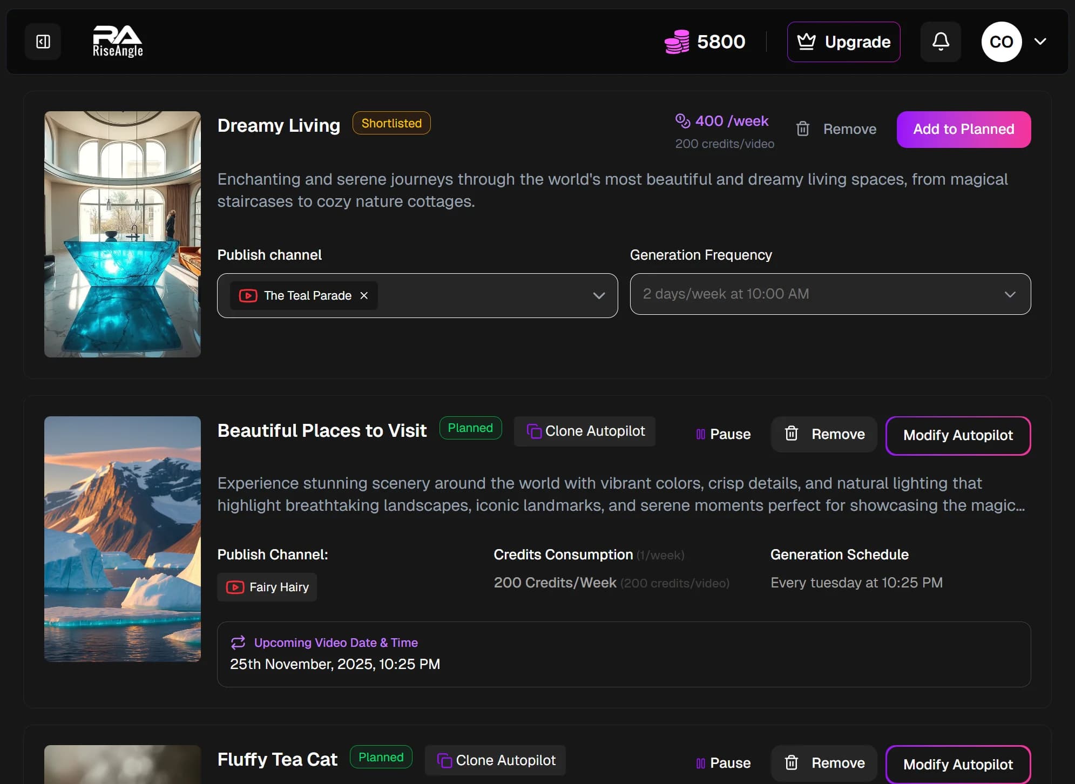Viewport: 1075px width, 784px height.
Task: Open the RiseAngle logo home
Action: point(118,42)
